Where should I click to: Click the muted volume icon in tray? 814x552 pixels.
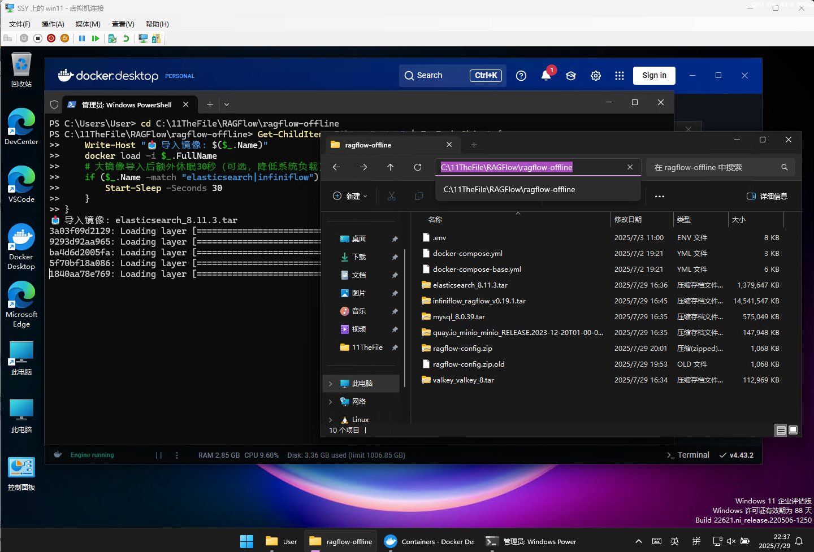(x=731, y=541)
